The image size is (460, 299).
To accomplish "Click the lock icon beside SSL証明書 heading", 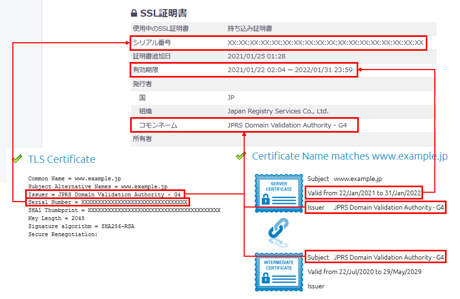I will click(x=134, y=13).
